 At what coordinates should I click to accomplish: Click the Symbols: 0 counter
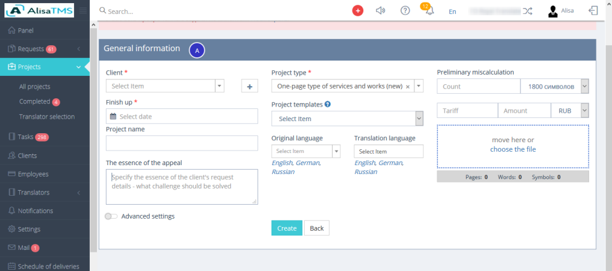click(546, 177)
